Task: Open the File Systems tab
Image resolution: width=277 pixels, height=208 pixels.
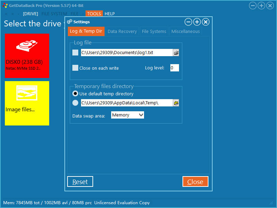Action: click(x=154, y=31)
